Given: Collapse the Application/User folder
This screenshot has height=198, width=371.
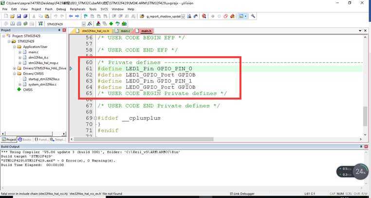Looking at the screenshot, I should 15,47.
